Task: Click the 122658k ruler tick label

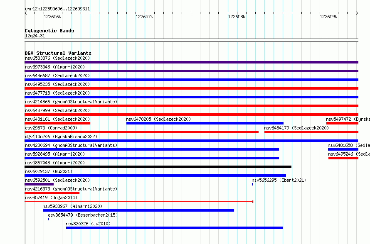Action: [x=237, y=17]
